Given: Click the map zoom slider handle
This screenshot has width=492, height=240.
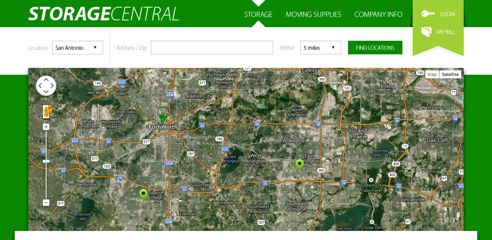Looking at the screenshot, I should click(x=46, y=162).
